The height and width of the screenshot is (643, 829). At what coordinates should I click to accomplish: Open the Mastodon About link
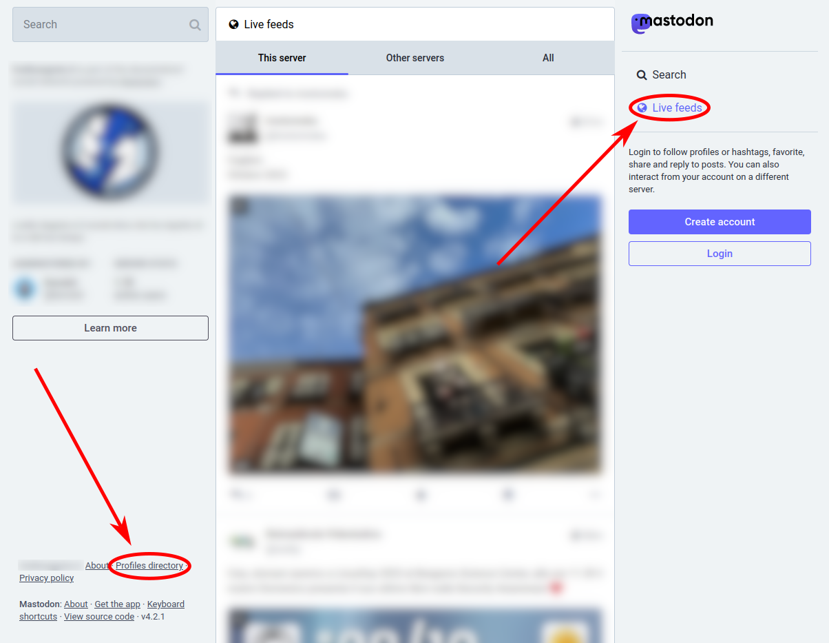point(76,604)
